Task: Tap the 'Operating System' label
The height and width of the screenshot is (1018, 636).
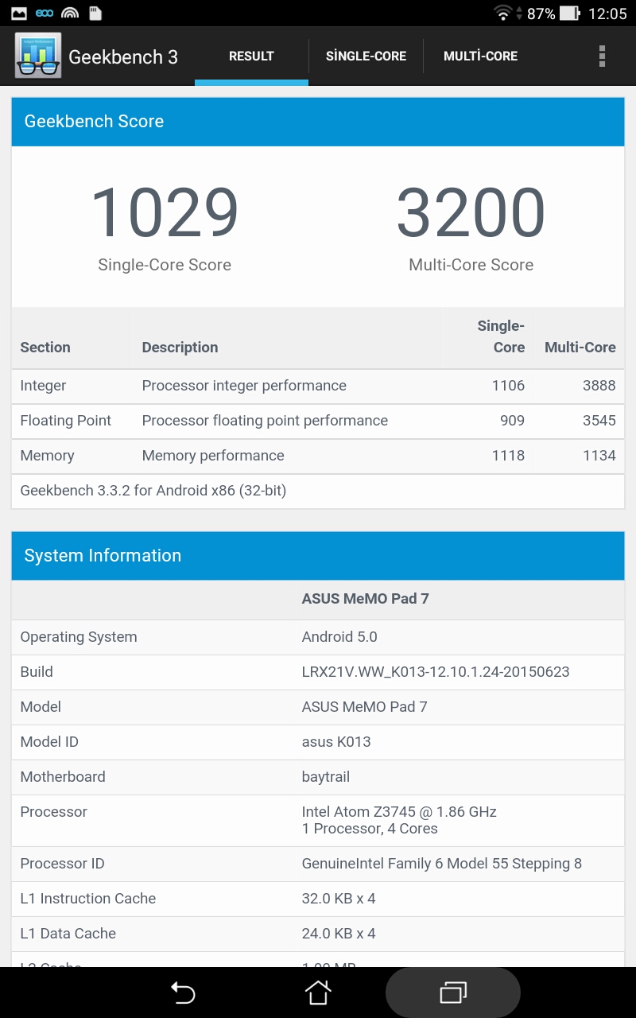Action: pos(79,637)
